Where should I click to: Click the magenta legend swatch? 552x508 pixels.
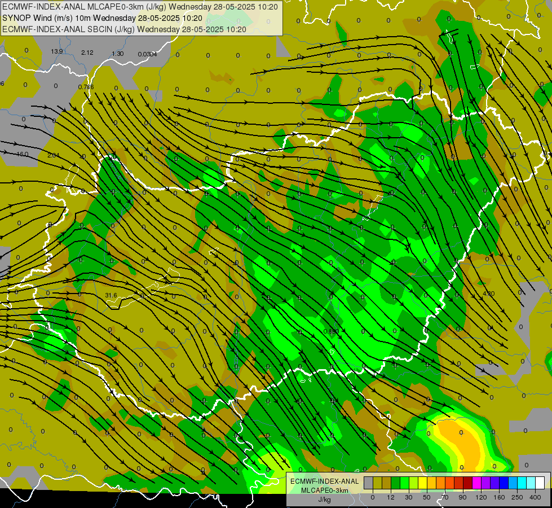point(477,483)
